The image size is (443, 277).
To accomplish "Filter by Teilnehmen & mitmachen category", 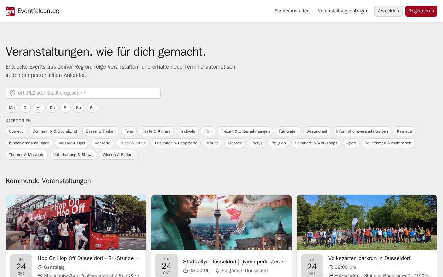I will [388, 143].
